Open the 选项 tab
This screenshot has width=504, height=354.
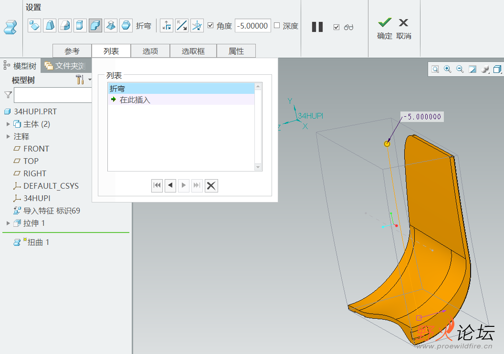(x=150, y=51)
